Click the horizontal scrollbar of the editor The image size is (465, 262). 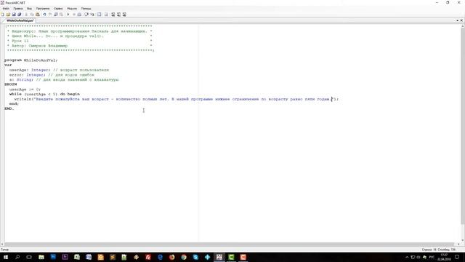tap(230, 245)
